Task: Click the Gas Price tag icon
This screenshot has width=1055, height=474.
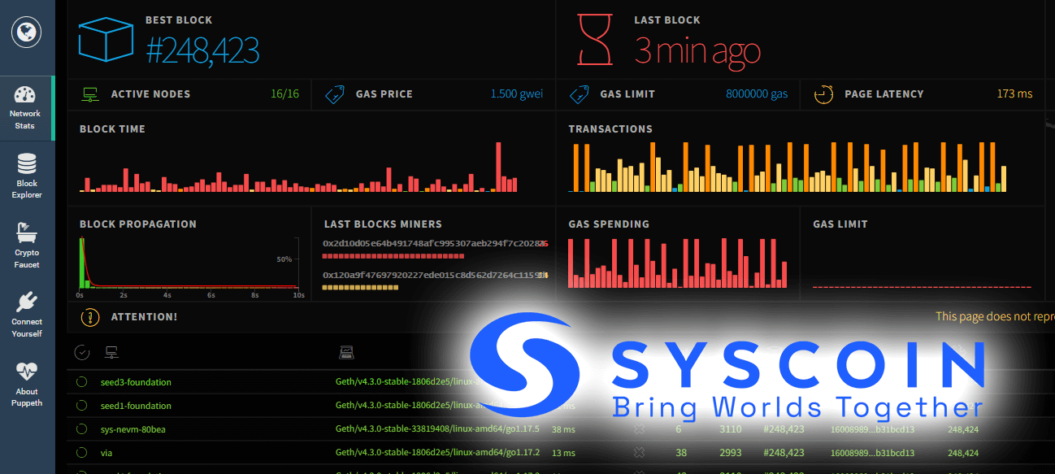Action: [334, 94]
